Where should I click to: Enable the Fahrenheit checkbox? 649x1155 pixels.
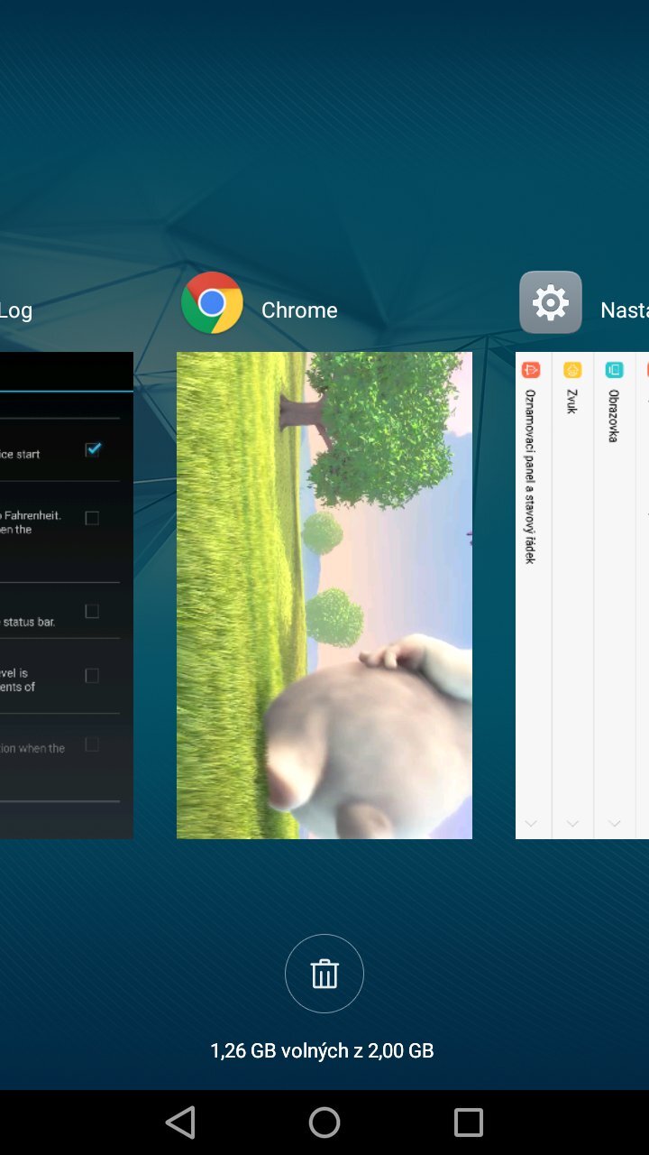coord(92,518)
